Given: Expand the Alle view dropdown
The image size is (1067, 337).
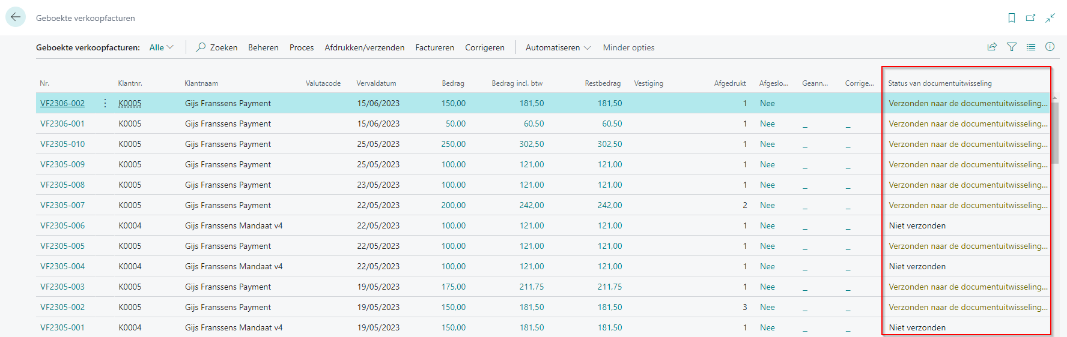Looking at the screenshot, I should click(162, 47).
